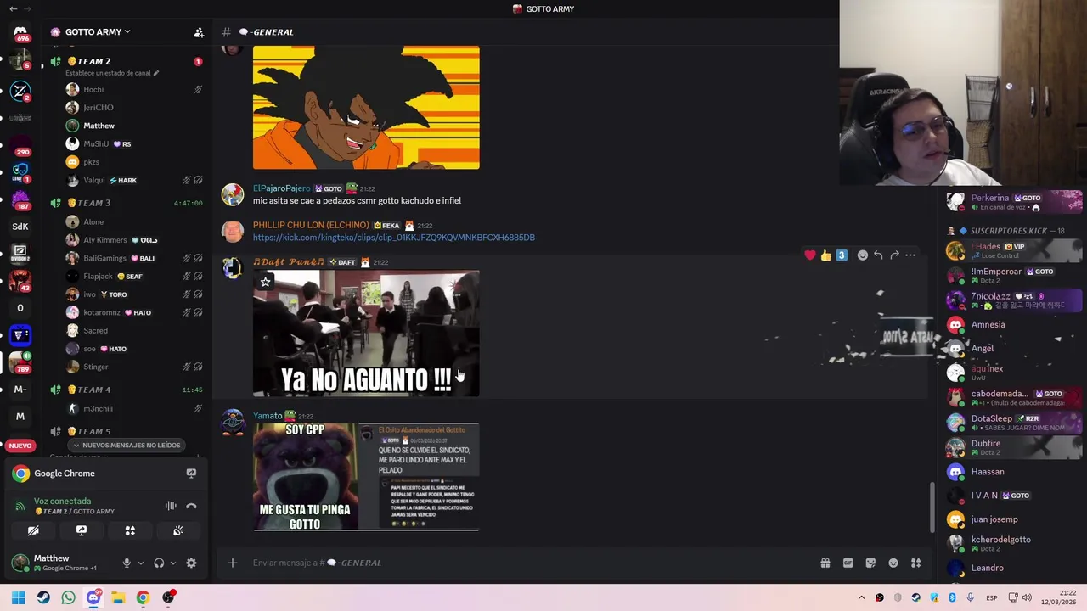The height and width of the screenshot is (611, 1087).
Task: Reply to the Daft Punk message
Action: [878, 255]
